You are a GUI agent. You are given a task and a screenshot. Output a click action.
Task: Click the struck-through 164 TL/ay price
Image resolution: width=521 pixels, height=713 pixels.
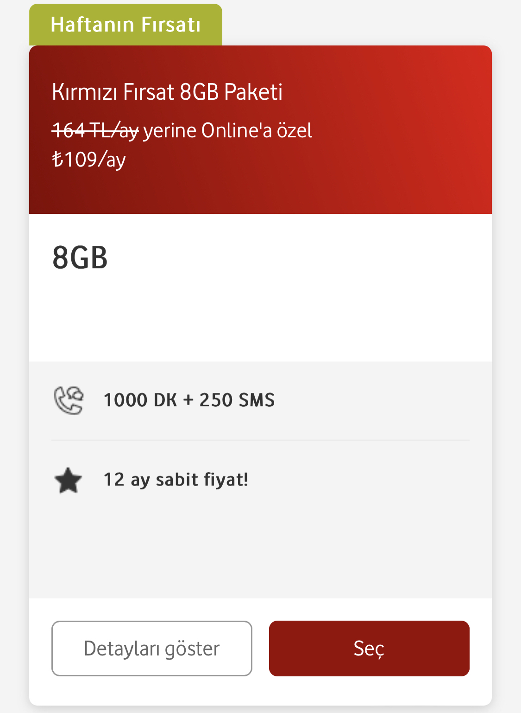click(x=95, y=131)
